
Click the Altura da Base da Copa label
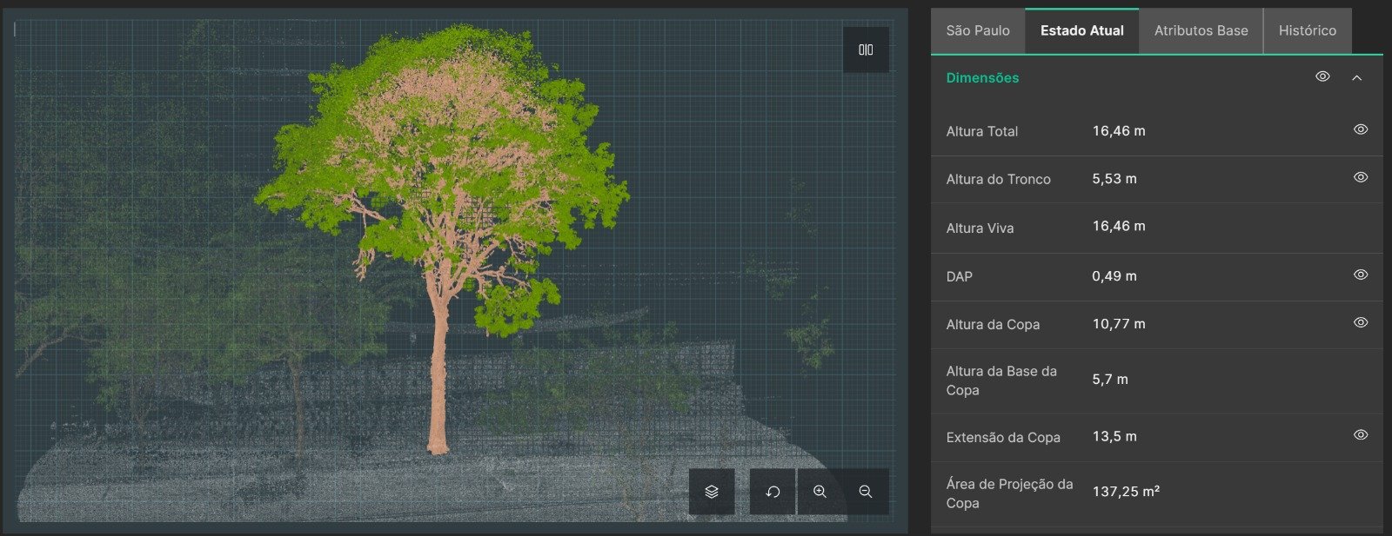(x=1001, y=380)
